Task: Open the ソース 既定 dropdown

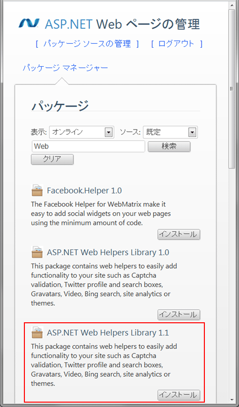Action: pyautogui.click(x=170, y=132)
